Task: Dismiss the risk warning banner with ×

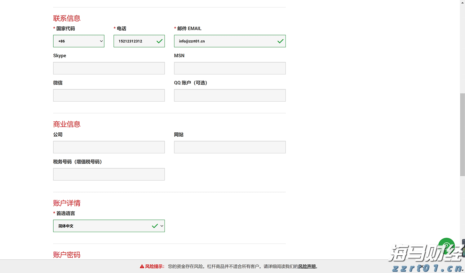Action: coord(422,266)
